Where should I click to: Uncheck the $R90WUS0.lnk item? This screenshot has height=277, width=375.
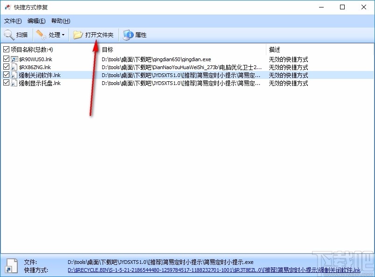(6, 58)
